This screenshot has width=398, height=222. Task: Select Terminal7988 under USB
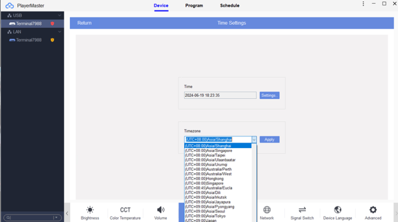tap(28, 23)
